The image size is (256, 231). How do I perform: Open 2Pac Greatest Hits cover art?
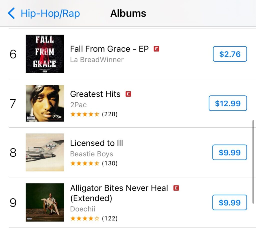[45, 103]
